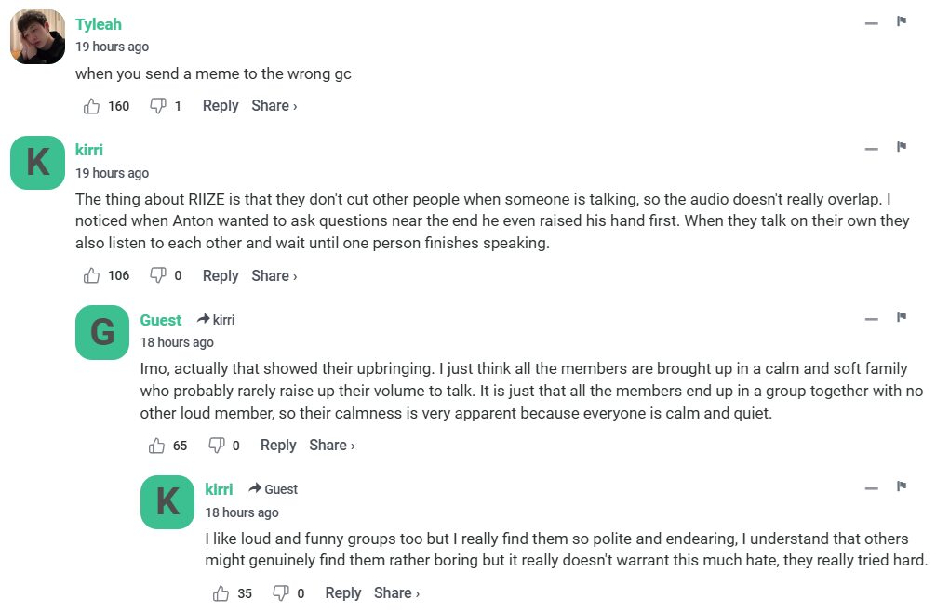The width and height of the screenshot is (936, 612).
Task: Upvote Tyleah's meme comment
Action: pos(92,106)
